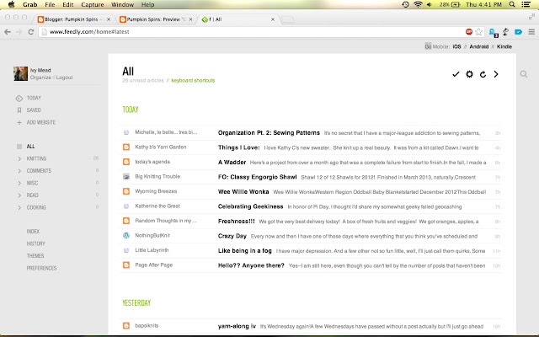539x337 pixels.
Task: Open the Index sidebar page
Action: coord(33,232)
